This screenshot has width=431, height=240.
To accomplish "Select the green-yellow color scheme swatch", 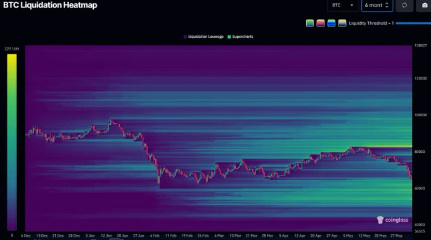I will tap(310, 23).
